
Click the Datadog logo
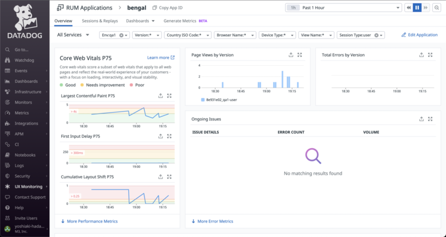point(25,21)
